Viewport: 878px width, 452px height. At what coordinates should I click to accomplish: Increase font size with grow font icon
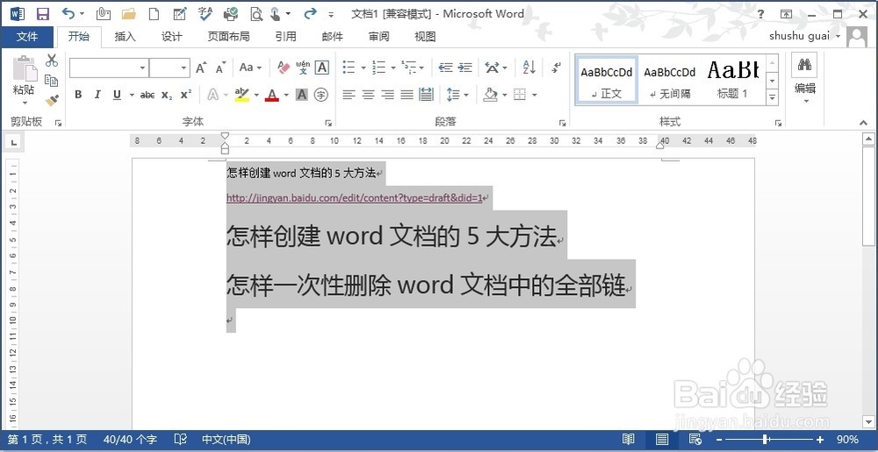pos(201,68)
